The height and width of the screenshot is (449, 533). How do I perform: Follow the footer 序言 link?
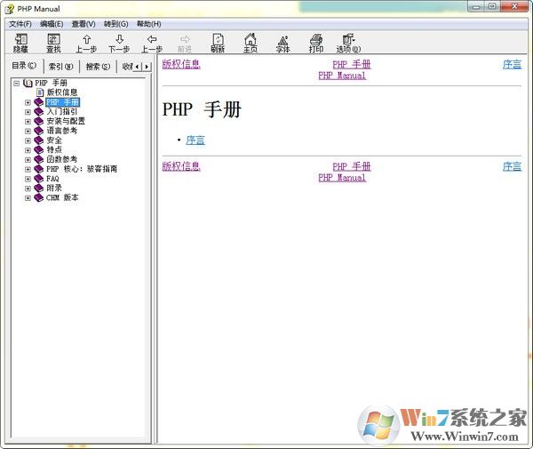tap(512, 166)
